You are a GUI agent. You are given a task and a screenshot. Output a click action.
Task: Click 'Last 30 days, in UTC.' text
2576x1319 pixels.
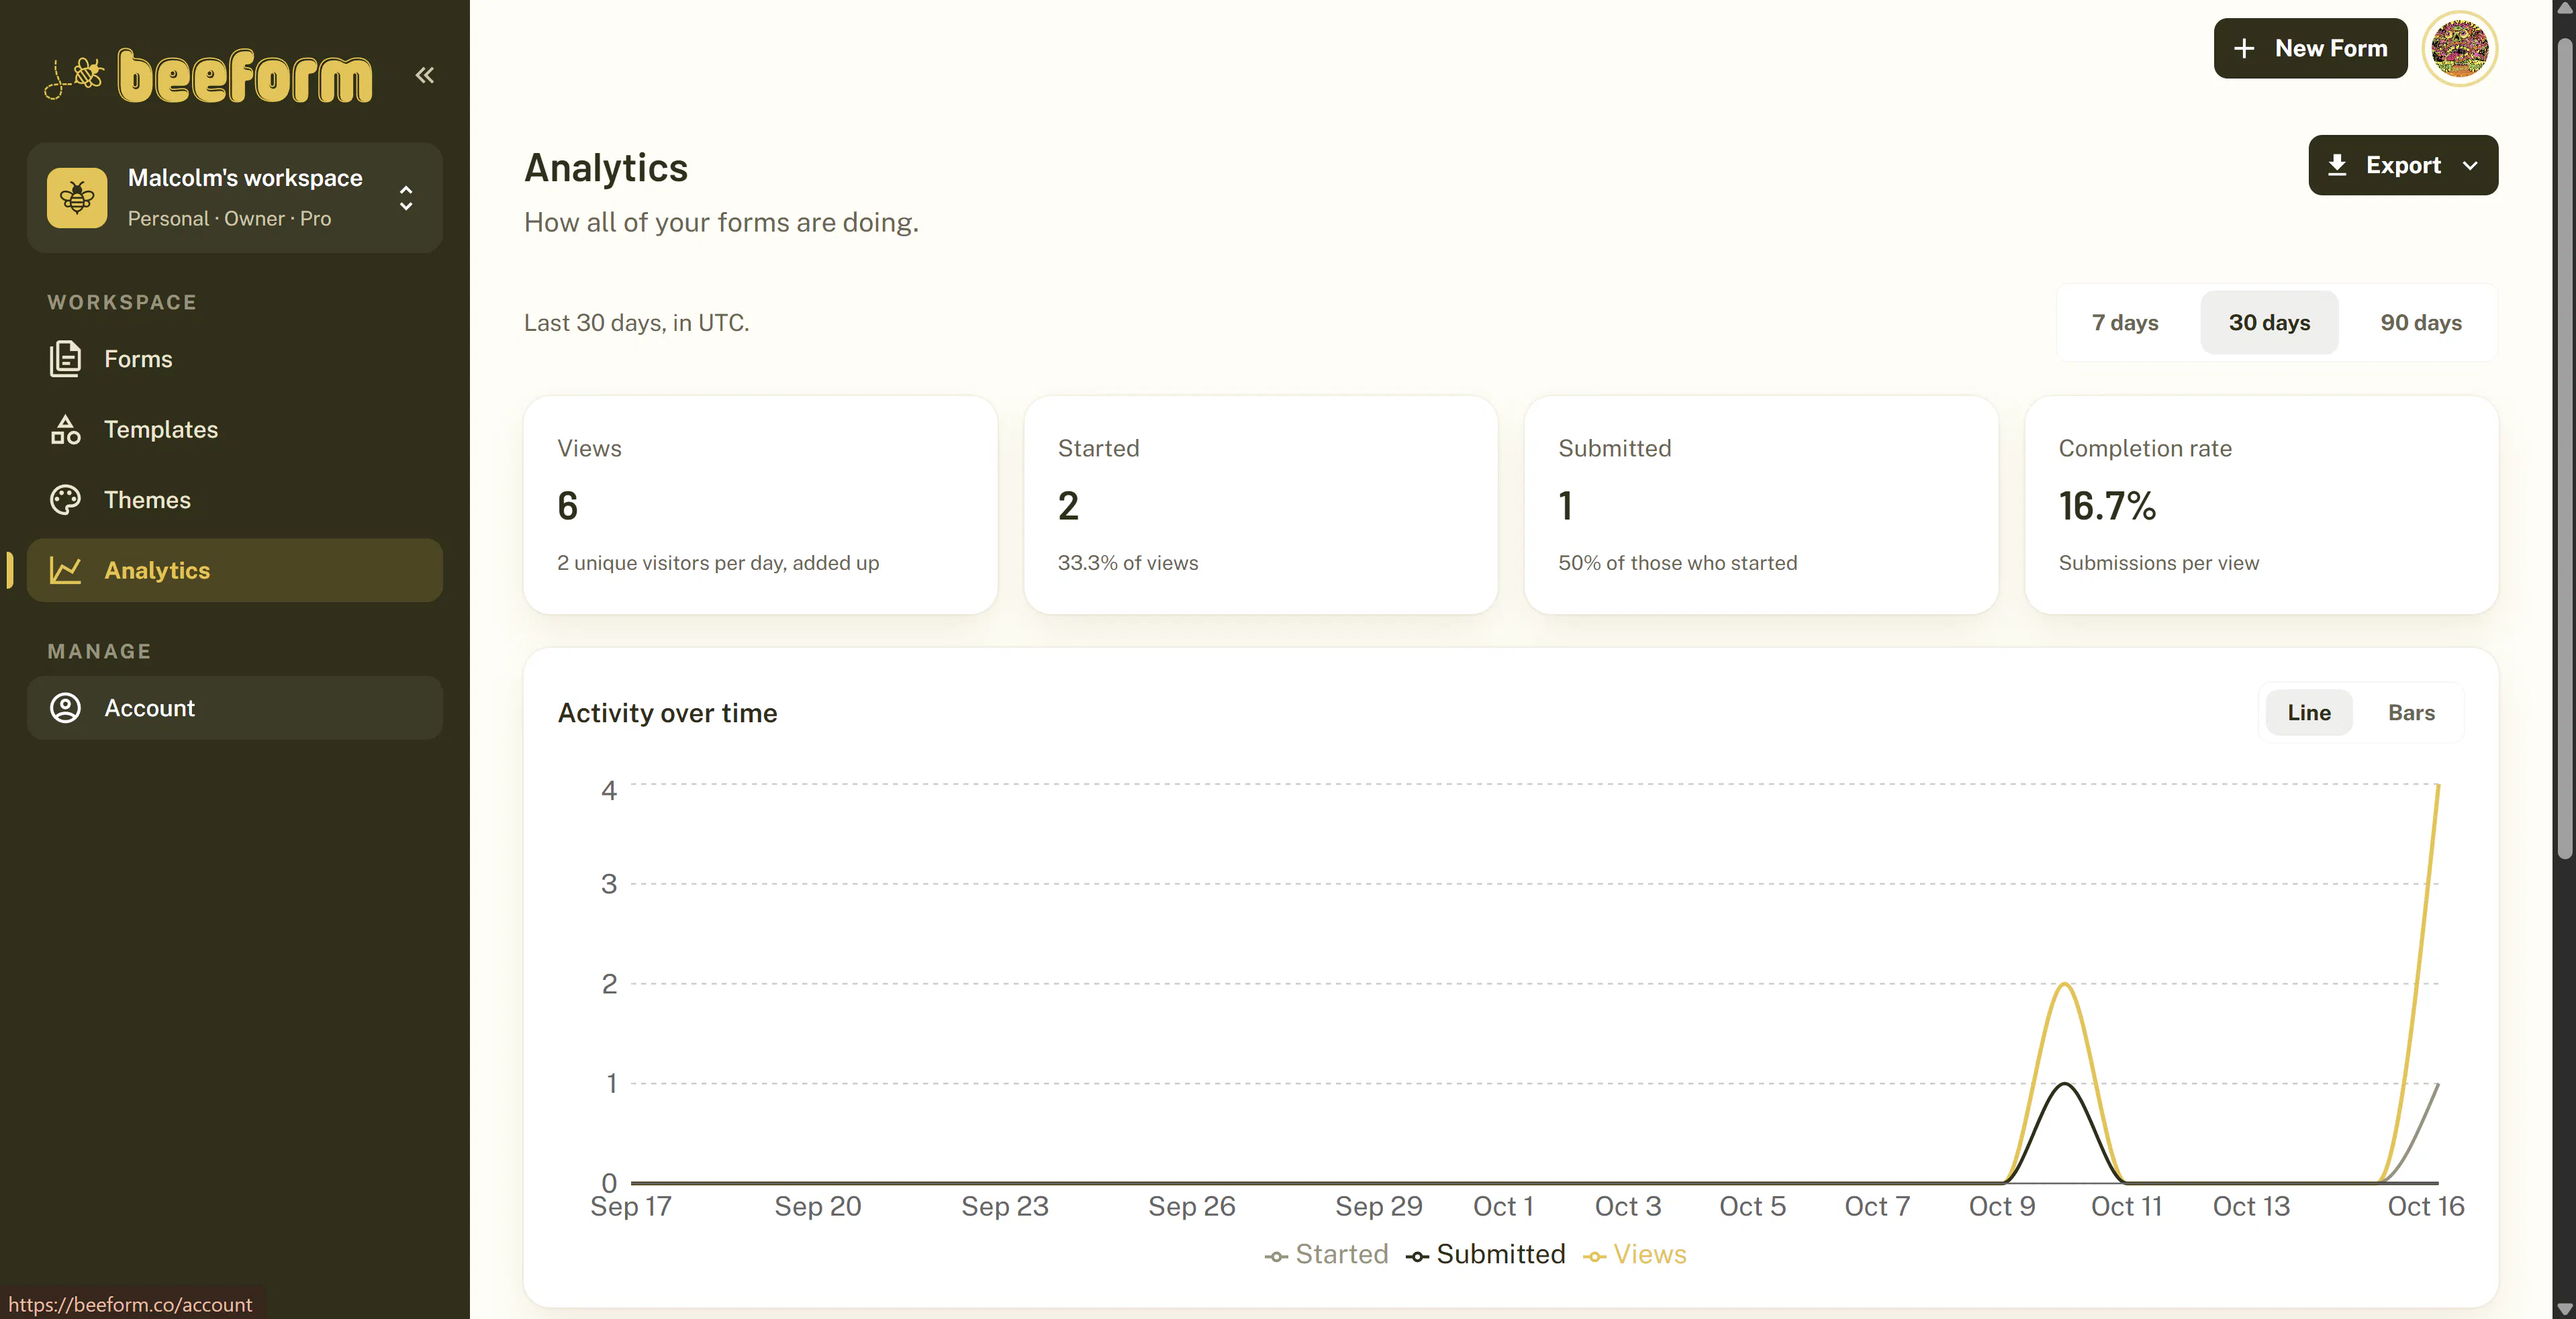(636, 322)
